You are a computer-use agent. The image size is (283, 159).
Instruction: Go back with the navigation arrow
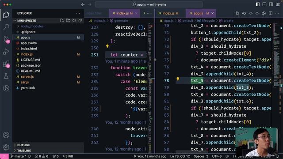pyautogui.click(x=83, y=4)
